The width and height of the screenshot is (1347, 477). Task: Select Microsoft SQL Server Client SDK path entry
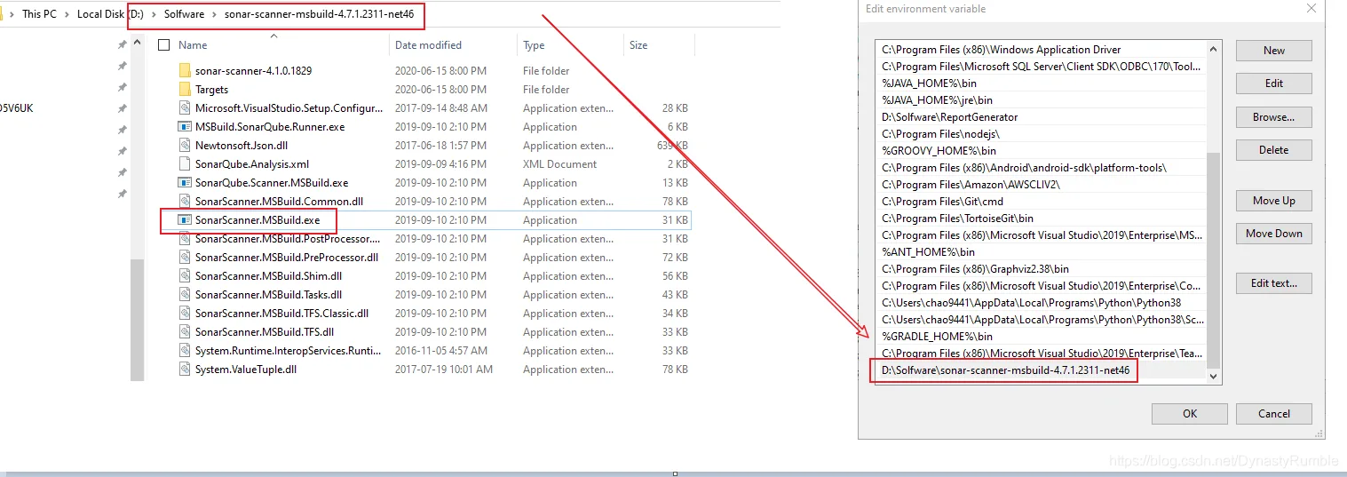point(1040,67)
